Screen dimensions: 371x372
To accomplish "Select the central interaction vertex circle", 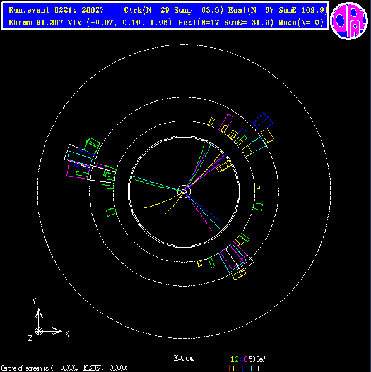I will [184, 191].
